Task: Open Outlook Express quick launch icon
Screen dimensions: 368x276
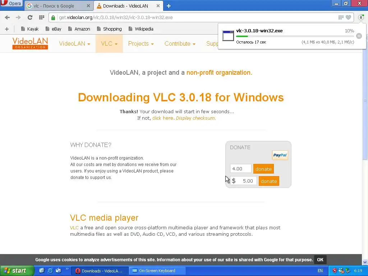Action: pyautogui.click(x=58, y=271)
